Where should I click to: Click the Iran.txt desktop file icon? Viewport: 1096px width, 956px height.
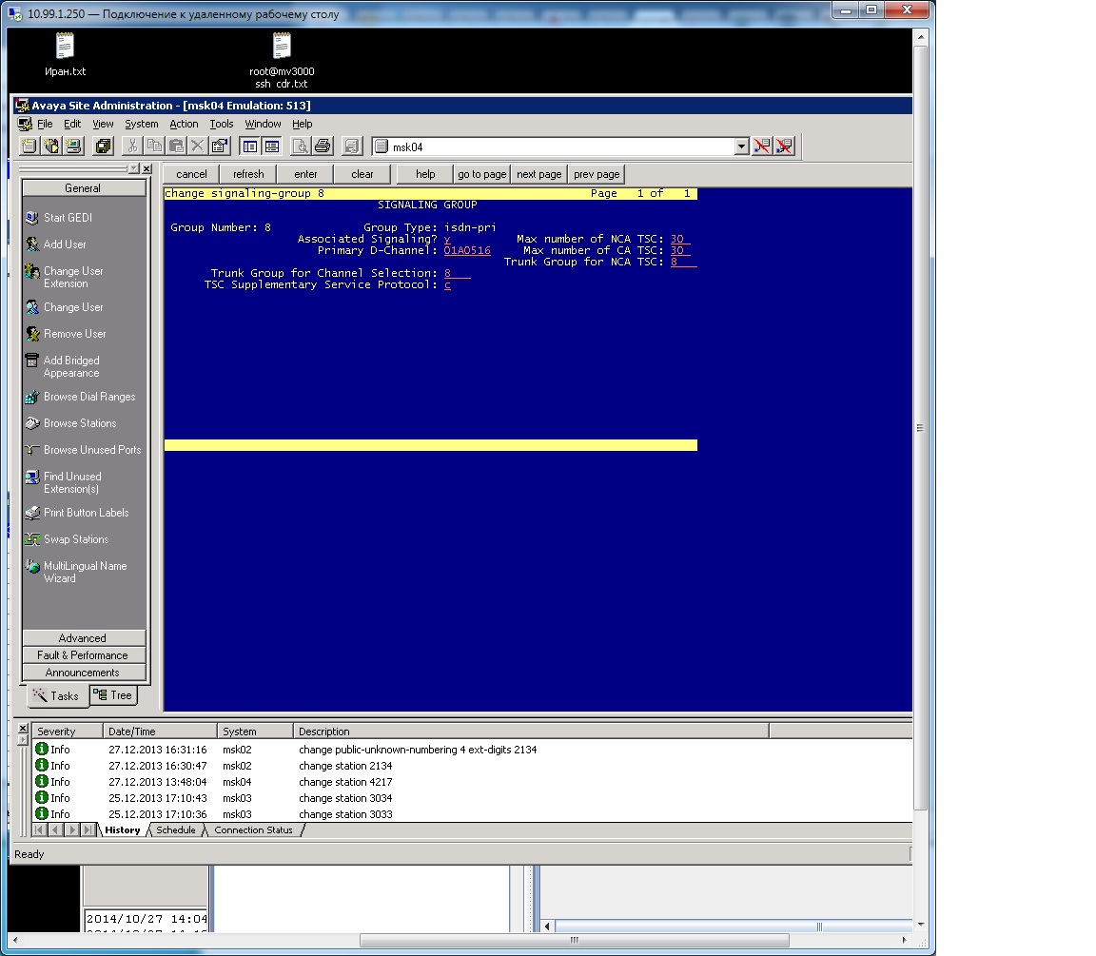coord(65,55)
